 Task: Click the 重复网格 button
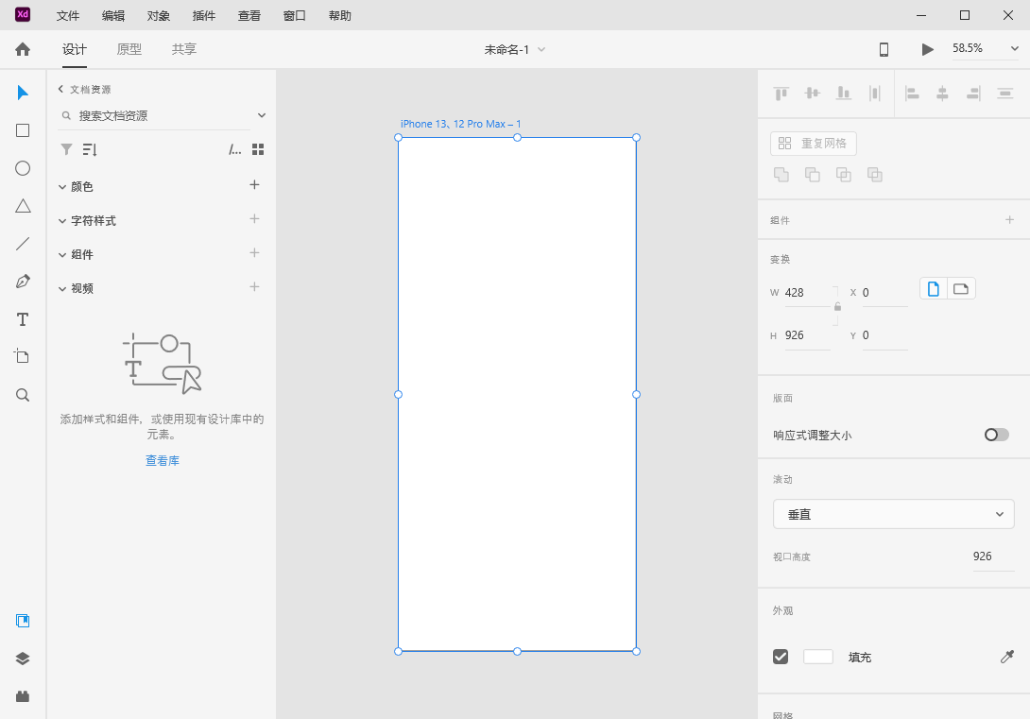point(814,144)
